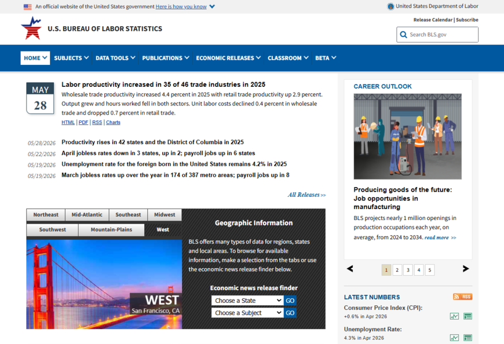504x344 pixels.
Task: Expand the Publications menu
Action: click(x=166, y=58)
